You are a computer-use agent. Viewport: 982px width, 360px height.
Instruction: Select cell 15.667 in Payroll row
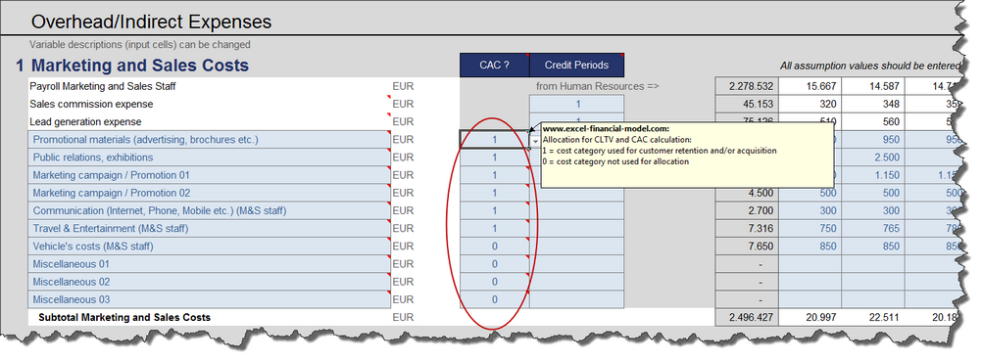810,86
